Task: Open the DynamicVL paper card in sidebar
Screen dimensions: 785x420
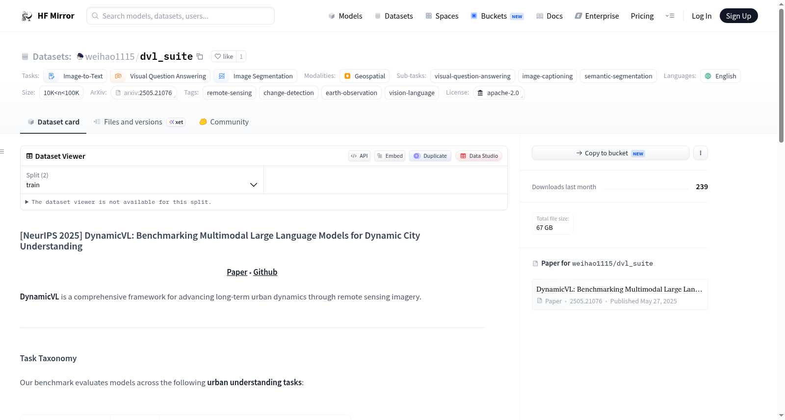Action: 620,295
